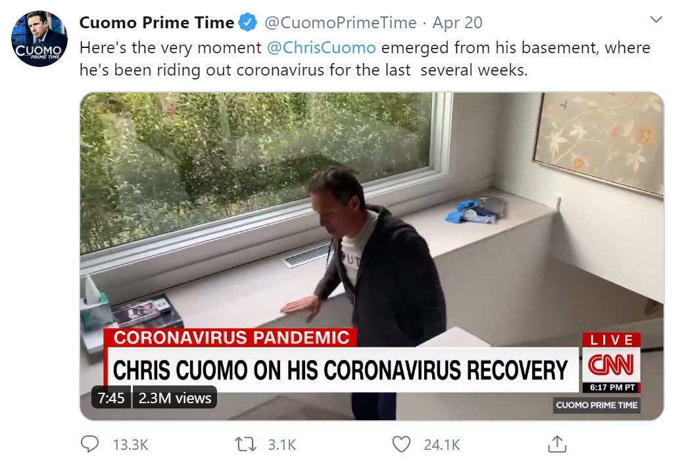Viewport: 678px width, 461px height.
Task: Click the 3.1K retweets count
Action: coord(282,445)
